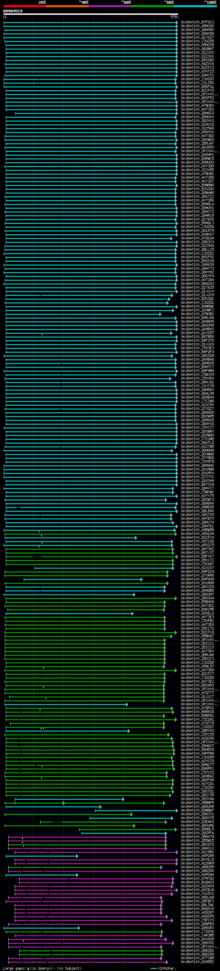
Task: Select the label UniRef100_A7KTC5
Action: pos(197,71)
